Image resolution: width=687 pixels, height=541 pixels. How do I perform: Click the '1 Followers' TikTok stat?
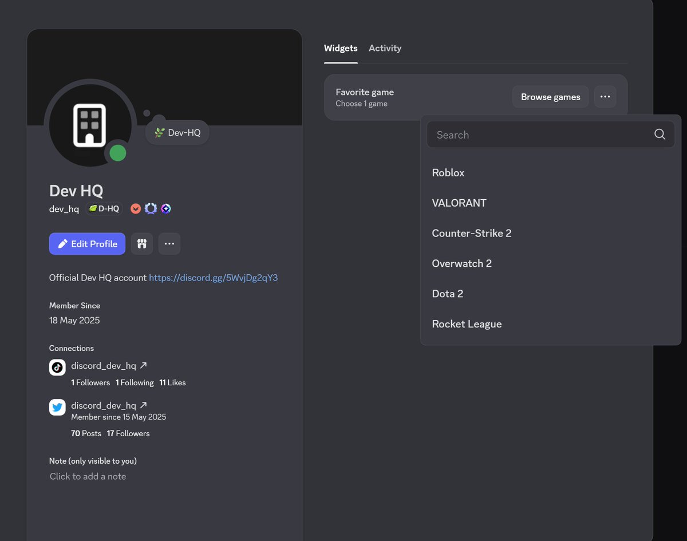[x=90, y=382]
